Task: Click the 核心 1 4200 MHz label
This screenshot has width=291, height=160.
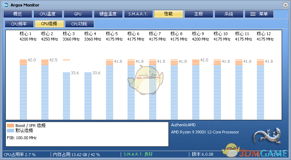Action: click(x=28, y=39)
